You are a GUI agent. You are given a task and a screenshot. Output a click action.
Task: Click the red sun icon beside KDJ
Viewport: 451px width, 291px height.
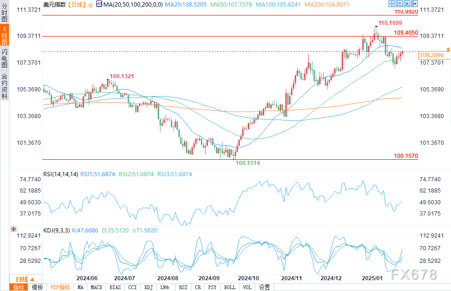pos(13,229)
